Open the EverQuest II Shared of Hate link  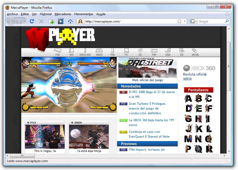(149, 134)
